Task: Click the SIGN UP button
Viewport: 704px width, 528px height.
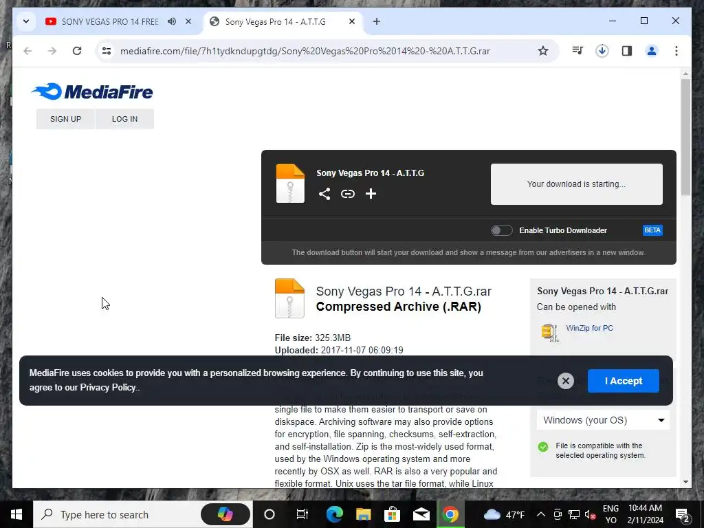Action: [x=65, y=119]
